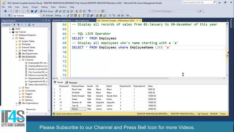Click the Database Engine Query icon next to New Query
This screenshot has width=234, height=132.
[57, 11]
